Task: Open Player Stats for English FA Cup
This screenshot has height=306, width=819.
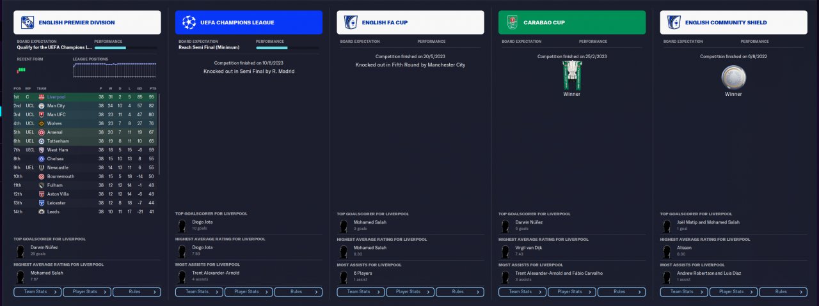Action: coord(410,292)
